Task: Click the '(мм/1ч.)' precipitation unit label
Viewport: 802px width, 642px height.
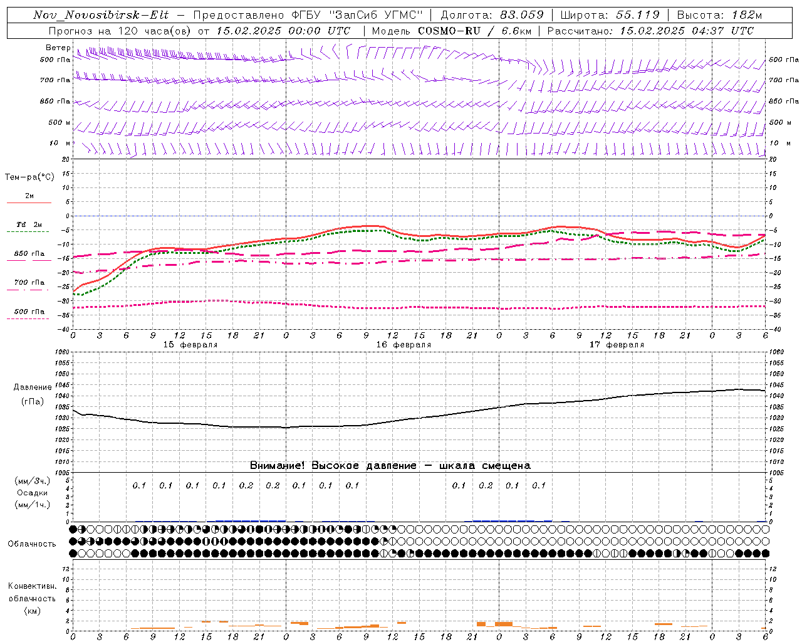Action: (x=33, y=505)
